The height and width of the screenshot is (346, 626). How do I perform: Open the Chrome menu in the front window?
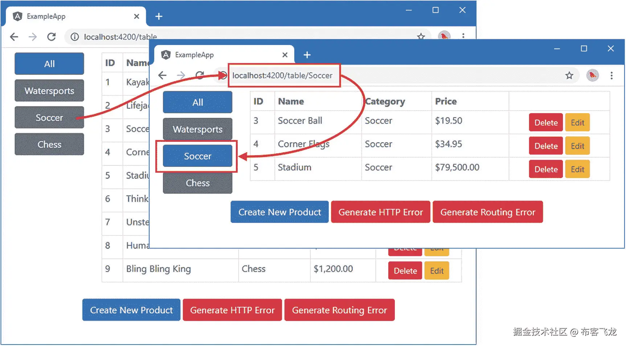tap(611, 75)
